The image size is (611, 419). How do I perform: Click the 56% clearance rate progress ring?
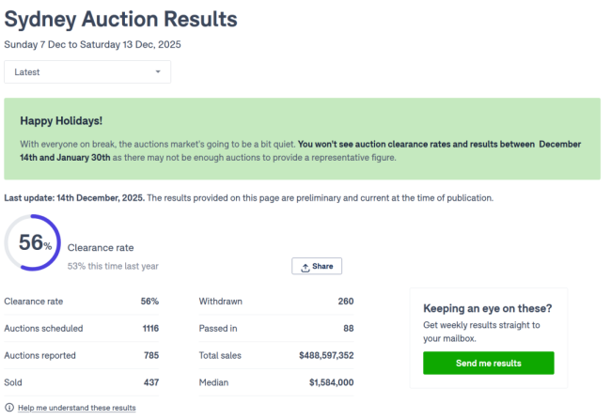pyautogui.click(x=34, y=243)
